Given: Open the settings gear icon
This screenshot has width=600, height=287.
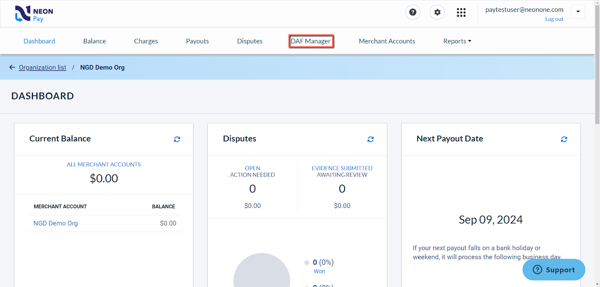Looking at the screenshot, I should (x=437, y=12).
